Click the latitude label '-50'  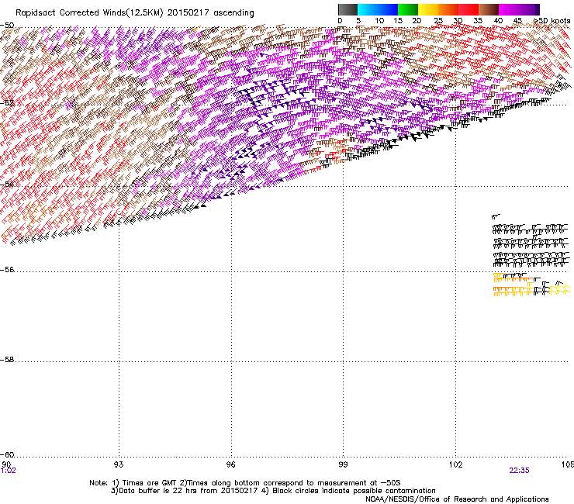tap(7, 26)
